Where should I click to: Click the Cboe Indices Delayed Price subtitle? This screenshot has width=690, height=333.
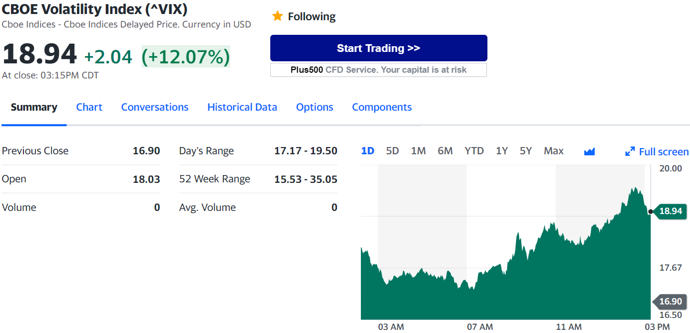(x=127, y=24)
